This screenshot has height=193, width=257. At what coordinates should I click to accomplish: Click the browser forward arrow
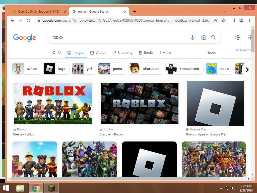(21, 20)
